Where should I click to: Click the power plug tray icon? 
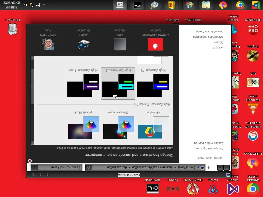pyautogui.click(x=32, y=5)
